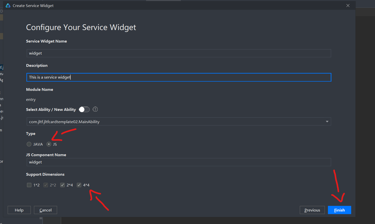Select the JAVA type radio button
The image size is (375, 224).
click(29, 144)
